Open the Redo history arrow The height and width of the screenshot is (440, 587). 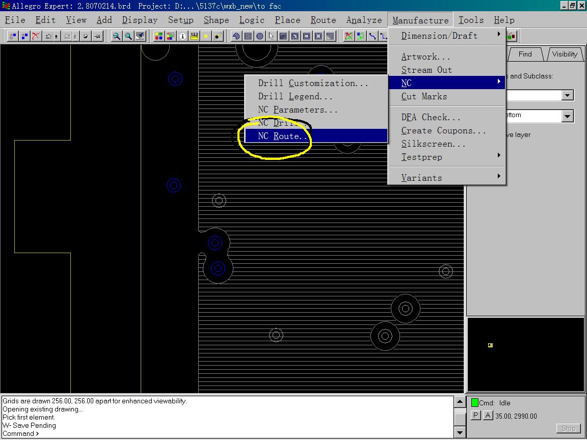(75, 36)
